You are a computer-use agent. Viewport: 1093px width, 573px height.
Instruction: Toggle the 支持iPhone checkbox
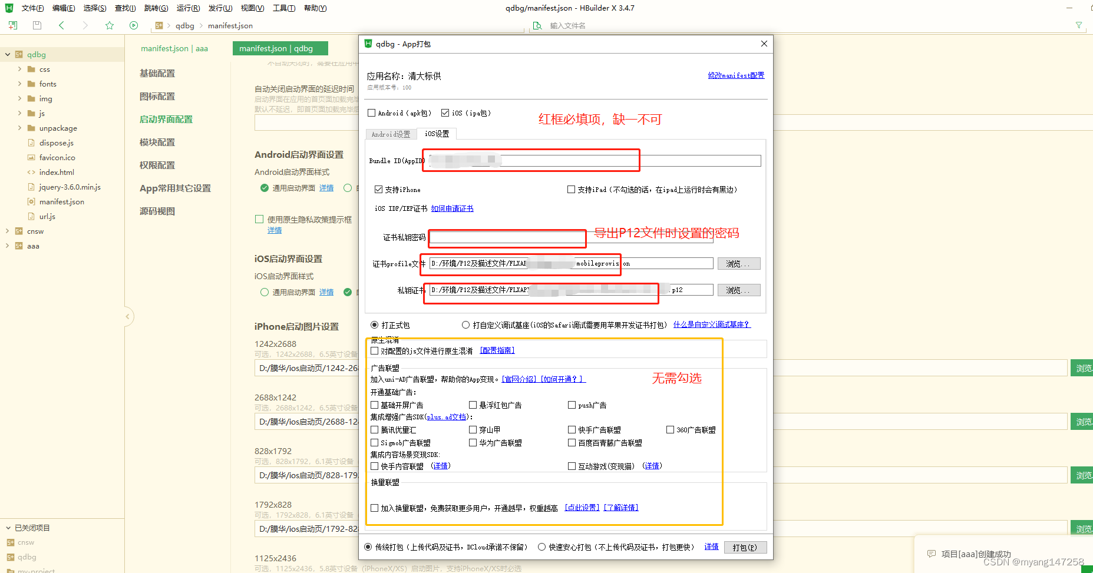click(379, 190)
